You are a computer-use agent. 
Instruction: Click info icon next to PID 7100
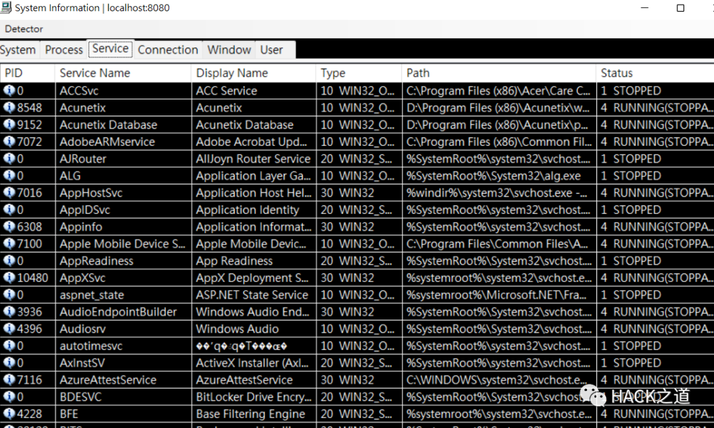[9, 243]
